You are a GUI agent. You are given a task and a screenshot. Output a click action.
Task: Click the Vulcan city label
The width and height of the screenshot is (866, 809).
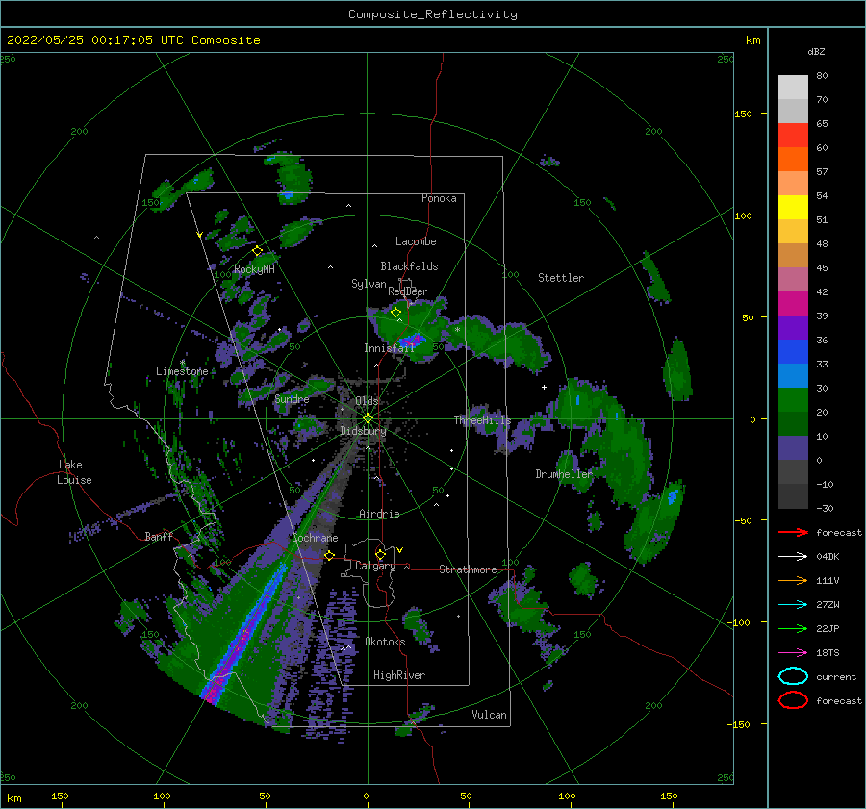tap(490, 715)
